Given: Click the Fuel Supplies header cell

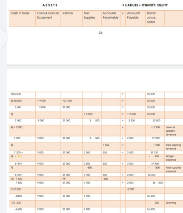Looking at the screenshot, I should (x=92, y=18).
